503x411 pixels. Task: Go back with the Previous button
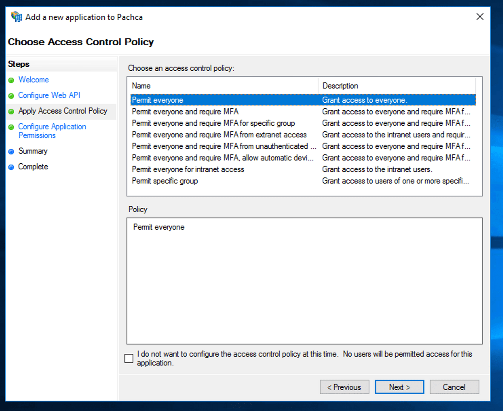click(344, 387)
